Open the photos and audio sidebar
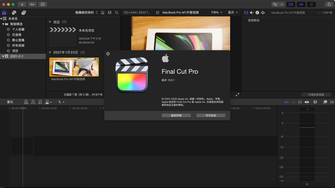Screen dimensions: 335x188 point(14,13)
